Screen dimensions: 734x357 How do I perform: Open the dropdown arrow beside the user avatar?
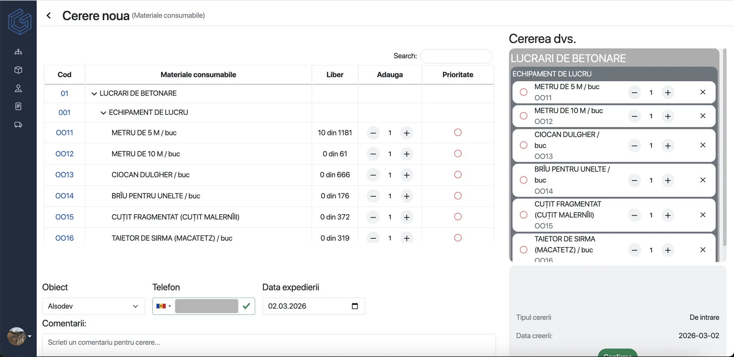(x=30, y=336)
